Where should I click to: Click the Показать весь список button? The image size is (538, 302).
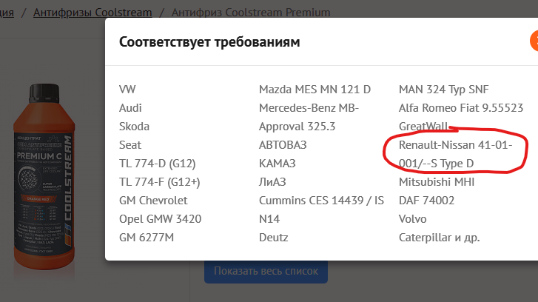click(x=266, y=271)
